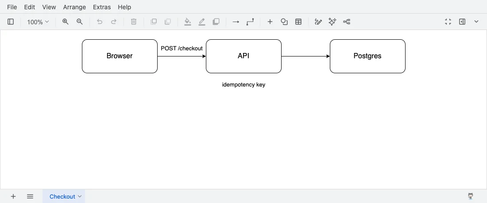Click the tree layout diagram icon

(x=347, y=22)
